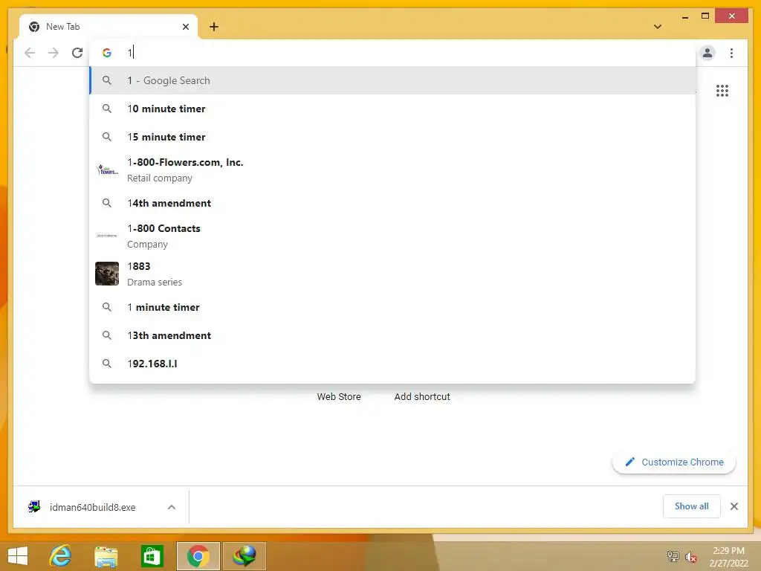Open the Windows Store taskbar icon

[x=152, y=556]
